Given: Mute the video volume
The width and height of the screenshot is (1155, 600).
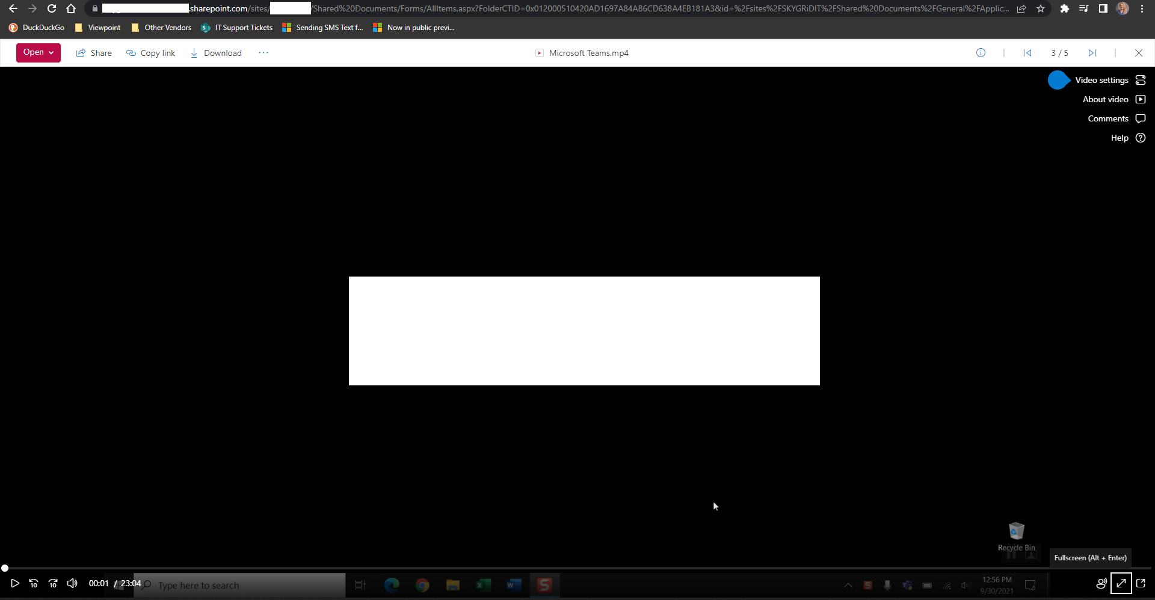Looking at the screenshot, I should click(x=72, y=583).
